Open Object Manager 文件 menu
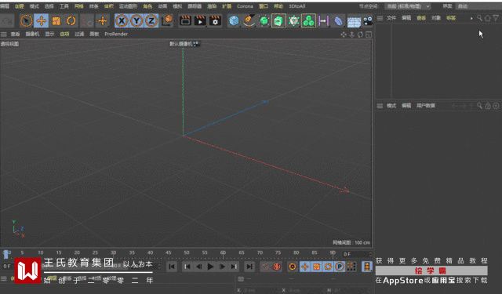 click(391, 18)
